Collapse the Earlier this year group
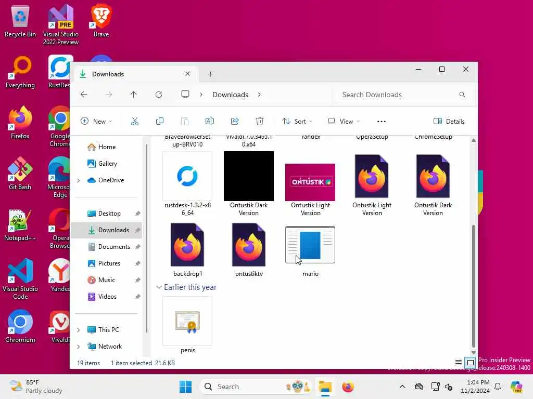 159,287
